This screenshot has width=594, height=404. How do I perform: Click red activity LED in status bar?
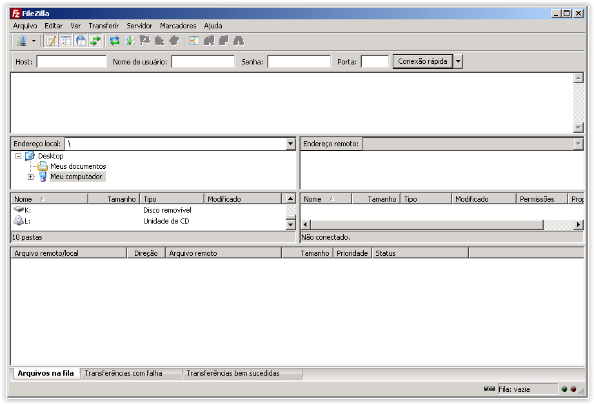(x=573, y=389)
